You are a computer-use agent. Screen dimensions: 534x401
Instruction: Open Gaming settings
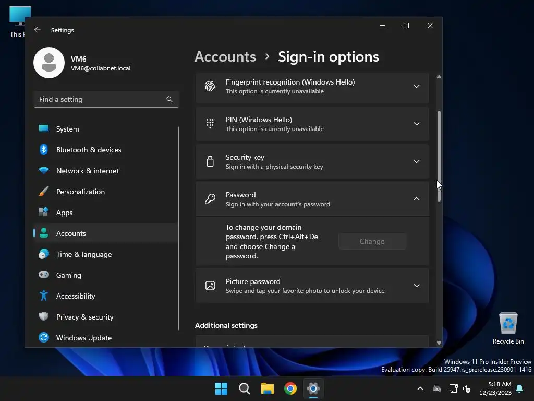point(106,275)
